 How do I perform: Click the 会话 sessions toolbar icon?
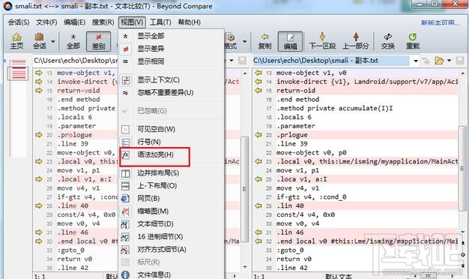coord(40,41)
